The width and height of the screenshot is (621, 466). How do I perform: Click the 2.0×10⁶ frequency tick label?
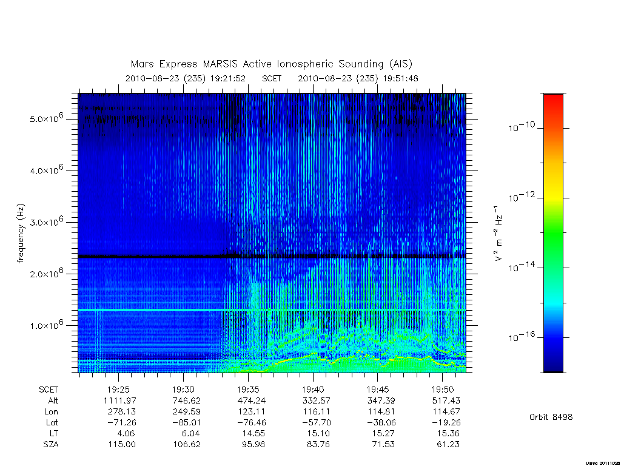click(x=46, y=272)
